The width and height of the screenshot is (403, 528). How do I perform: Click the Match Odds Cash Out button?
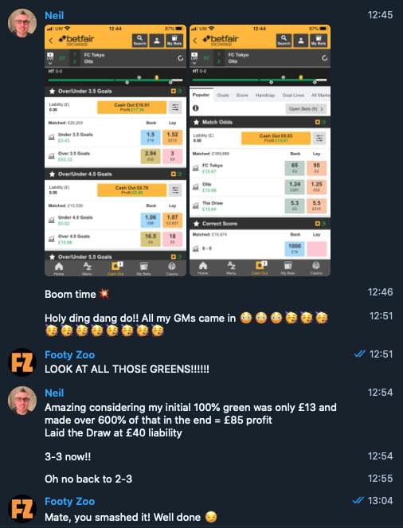click(x=276, y=138)
